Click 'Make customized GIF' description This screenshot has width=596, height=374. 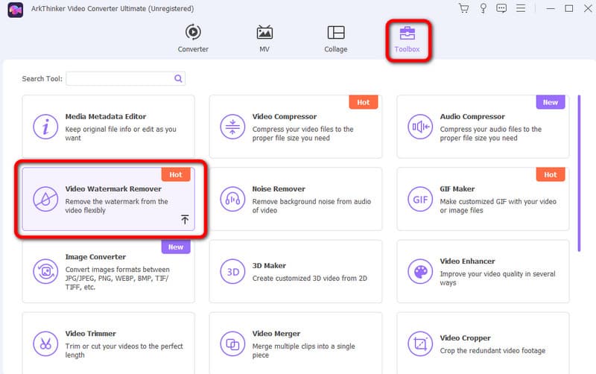[x=498, y=206]
